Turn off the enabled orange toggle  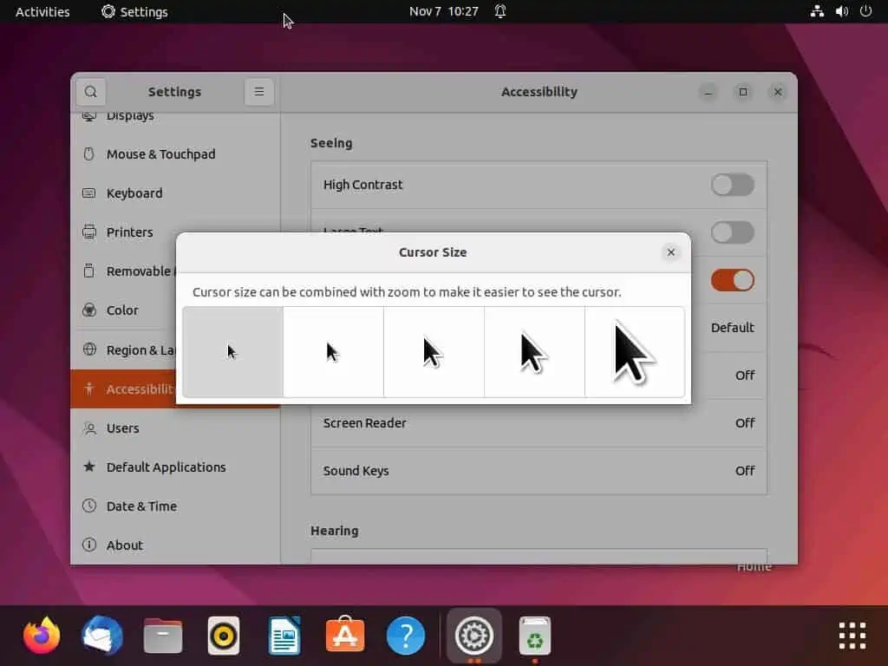click(733, 280)
